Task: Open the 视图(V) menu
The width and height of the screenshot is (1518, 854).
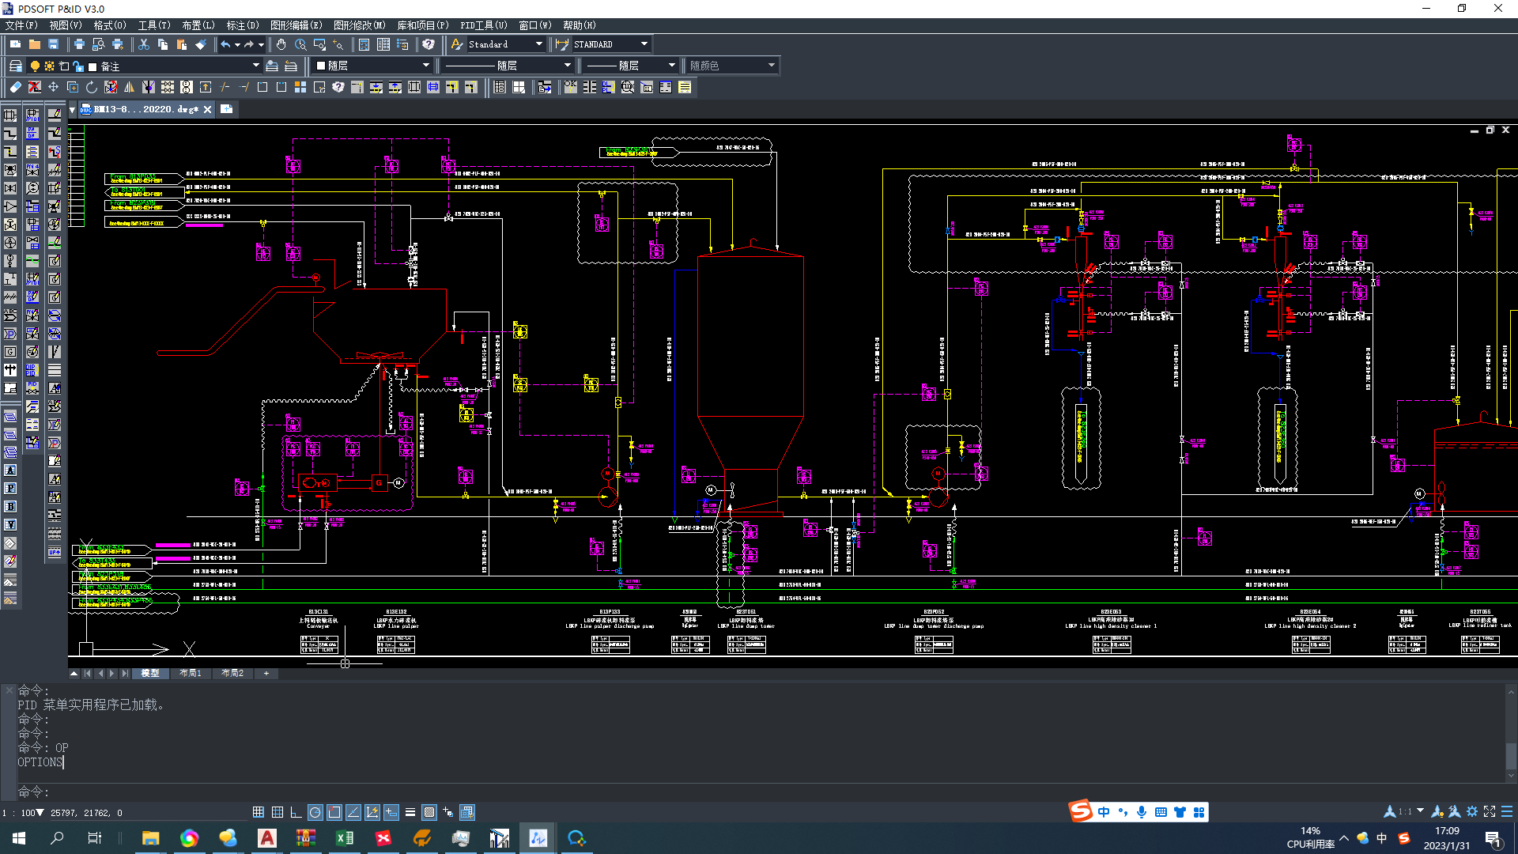Action: pos(66,25)
